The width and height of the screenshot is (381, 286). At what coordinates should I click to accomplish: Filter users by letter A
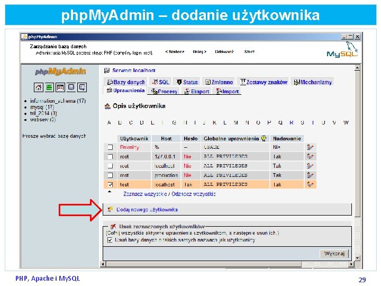click(109, 122)
